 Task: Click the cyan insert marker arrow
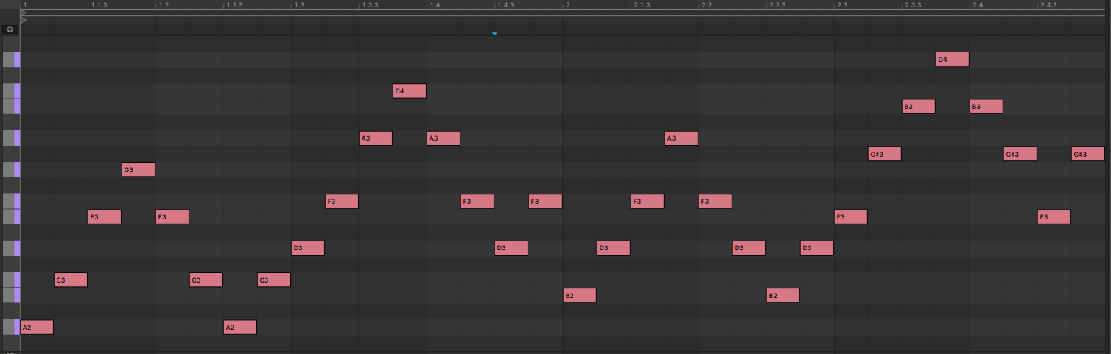pos(494,34)
